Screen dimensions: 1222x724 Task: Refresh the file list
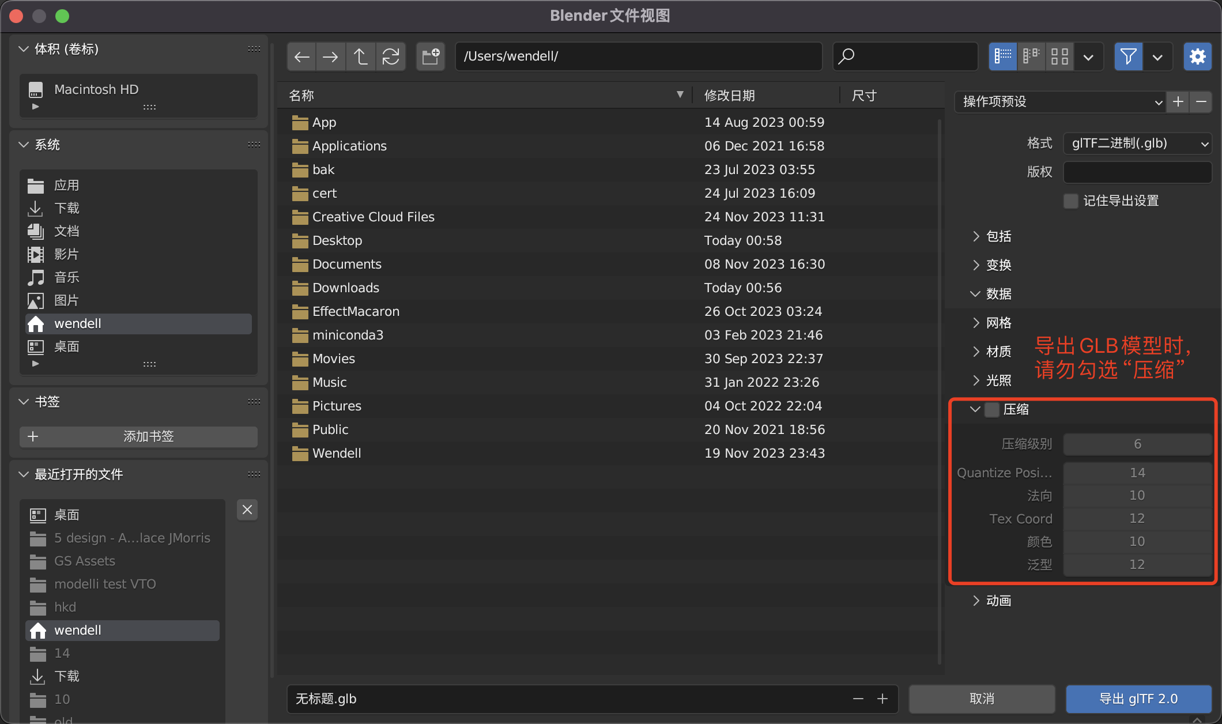391,56
